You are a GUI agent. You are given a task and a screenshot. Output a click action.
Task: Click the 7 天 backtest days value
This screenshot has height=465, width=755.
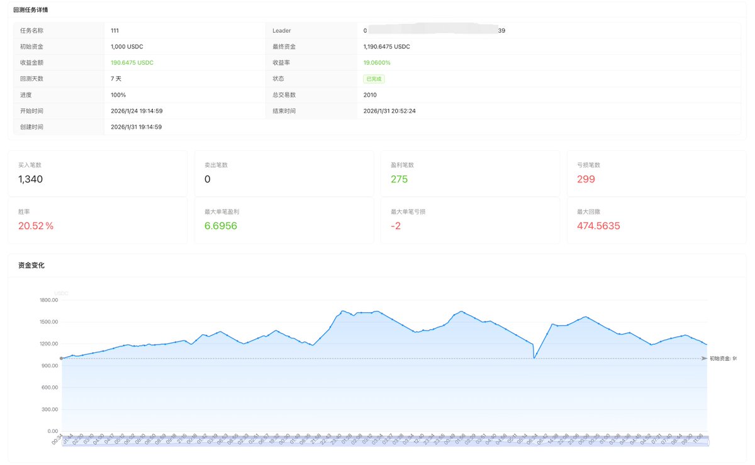tap(116, 79)
